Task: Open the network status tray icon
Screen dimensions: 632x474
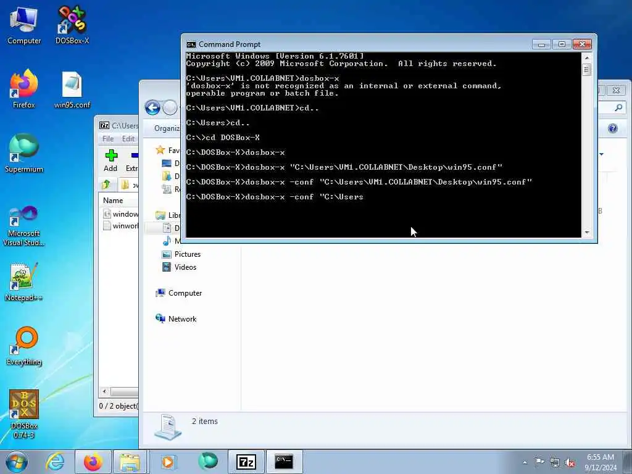Action: point(555,462)
